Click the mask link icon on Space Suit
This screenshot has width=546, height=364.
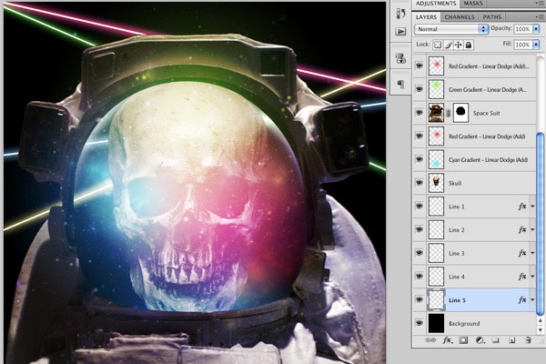448,113
